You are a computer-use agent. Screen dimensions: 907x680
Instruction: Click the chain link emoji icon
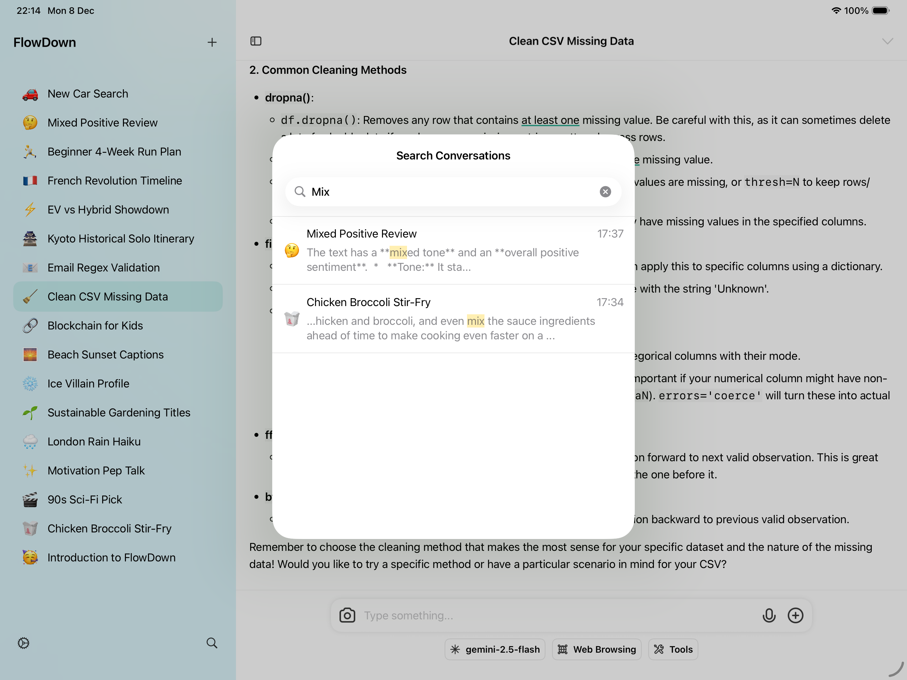tap(30, 326)
